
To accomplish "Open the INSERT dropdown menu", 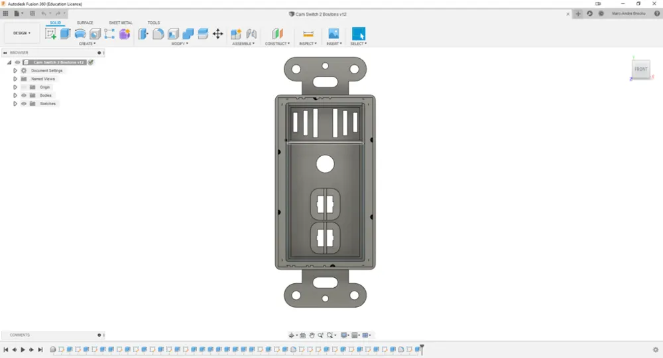I will (334, 44).
